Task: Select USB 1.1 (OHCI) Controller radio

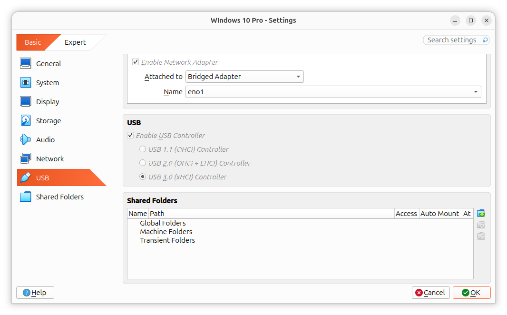Action: [x=143, y=149]
